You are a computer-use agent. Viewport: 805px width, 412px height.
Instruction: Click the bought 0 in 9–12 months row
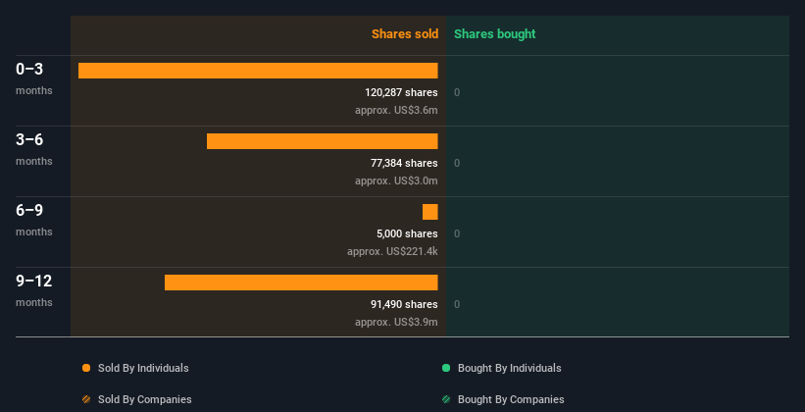tap(457, 305)
